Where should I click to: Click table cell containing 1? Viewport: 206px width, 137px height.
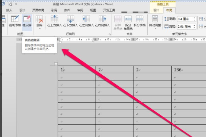point(77,70)
